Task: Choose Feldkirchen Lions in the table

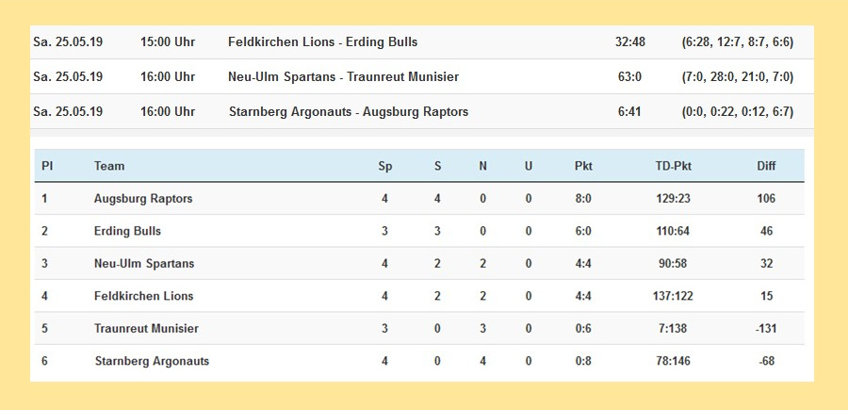Action: tap(143, 296)
